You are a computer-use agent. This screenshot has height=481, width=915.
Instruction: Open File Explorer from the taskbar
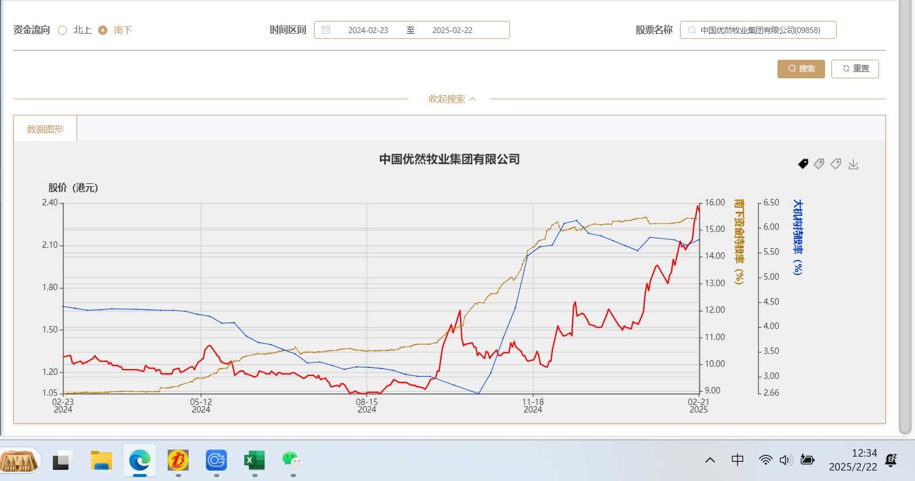(x=101, y=461)
